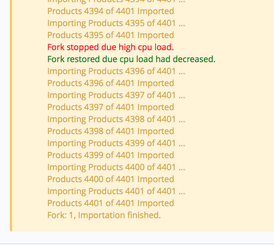Click 'Products 4400 of 4401 Imported' line

click(x=111, y=179)
